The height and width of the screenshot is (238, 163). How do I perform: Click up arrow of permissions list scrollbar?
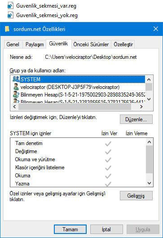coord(149,142)
